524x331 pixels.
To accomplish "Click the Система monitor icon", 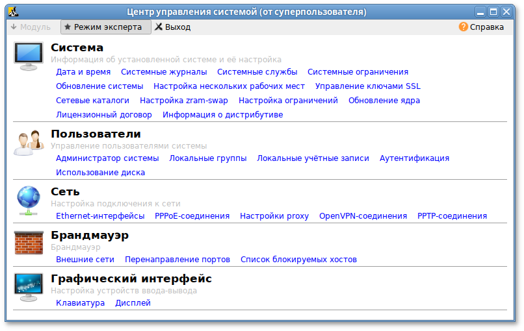I will point(29,56).
